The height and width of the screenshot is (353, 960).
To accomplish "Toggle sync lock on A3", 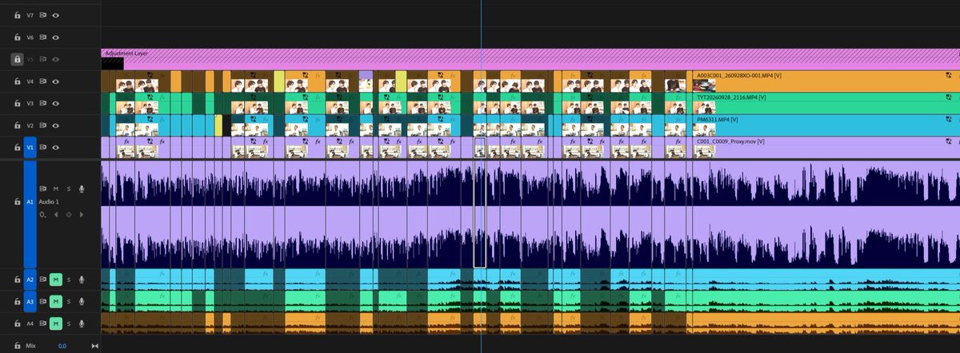I will [x=43, y=302].
